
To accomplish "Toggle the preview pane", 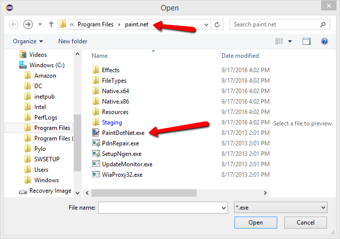I will point(307,41).
